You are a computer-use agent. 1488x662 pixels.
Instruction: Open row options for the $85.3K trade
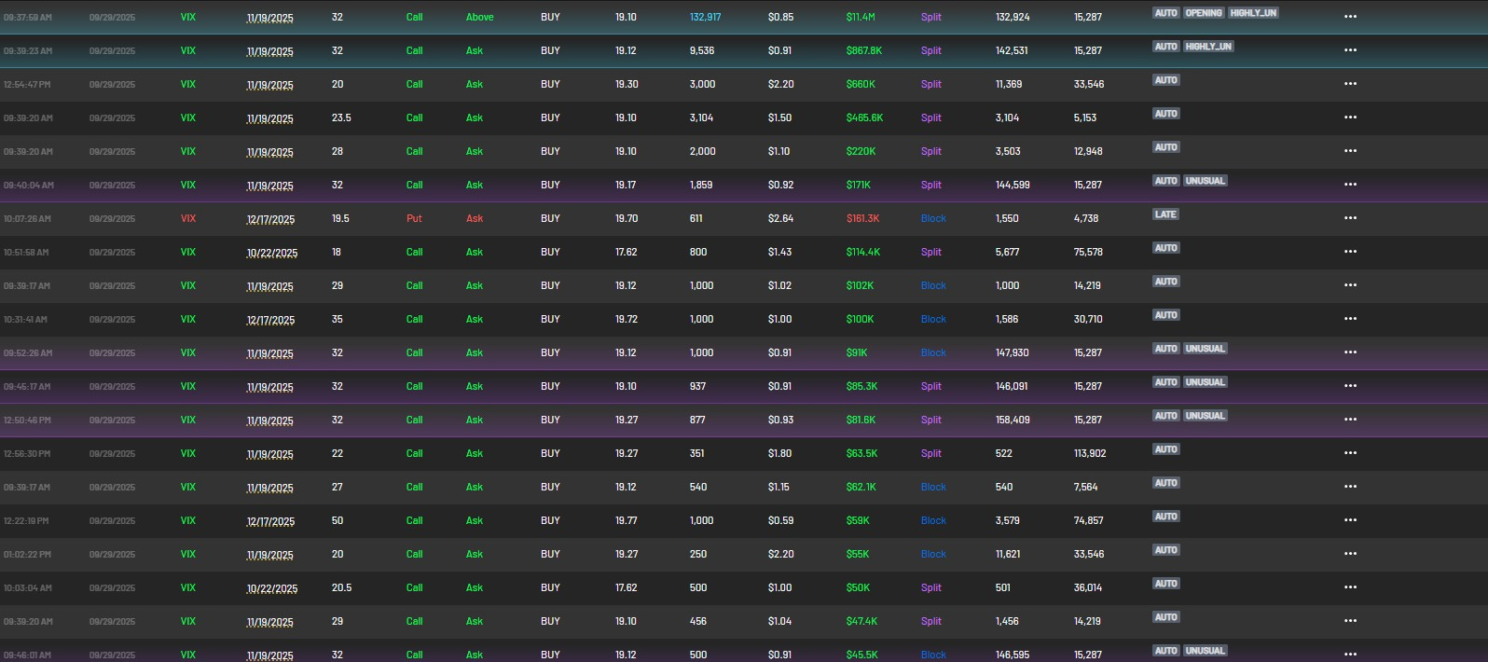click(1350, 386)
